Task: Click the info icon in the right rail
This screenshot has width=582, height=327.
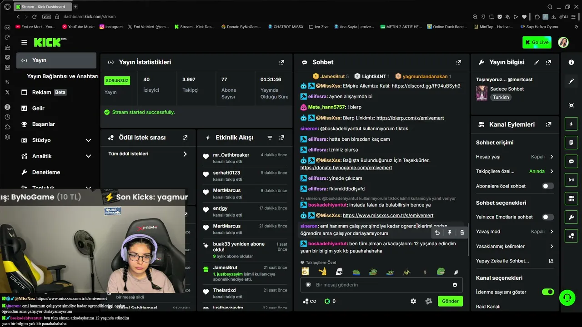Action: click(572, 62)
